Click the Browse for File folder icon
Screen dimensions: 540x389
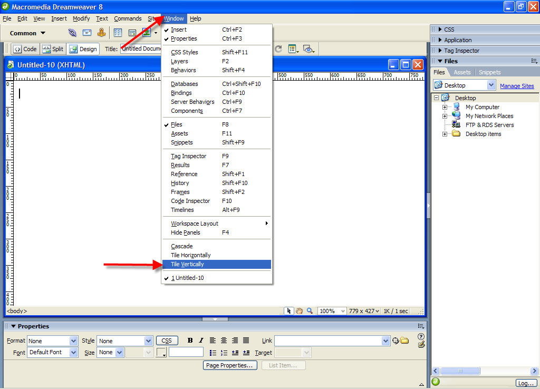[x=404, y=341]
